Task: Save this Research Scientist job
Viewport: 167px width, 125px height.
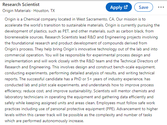Action: point(144,7)
